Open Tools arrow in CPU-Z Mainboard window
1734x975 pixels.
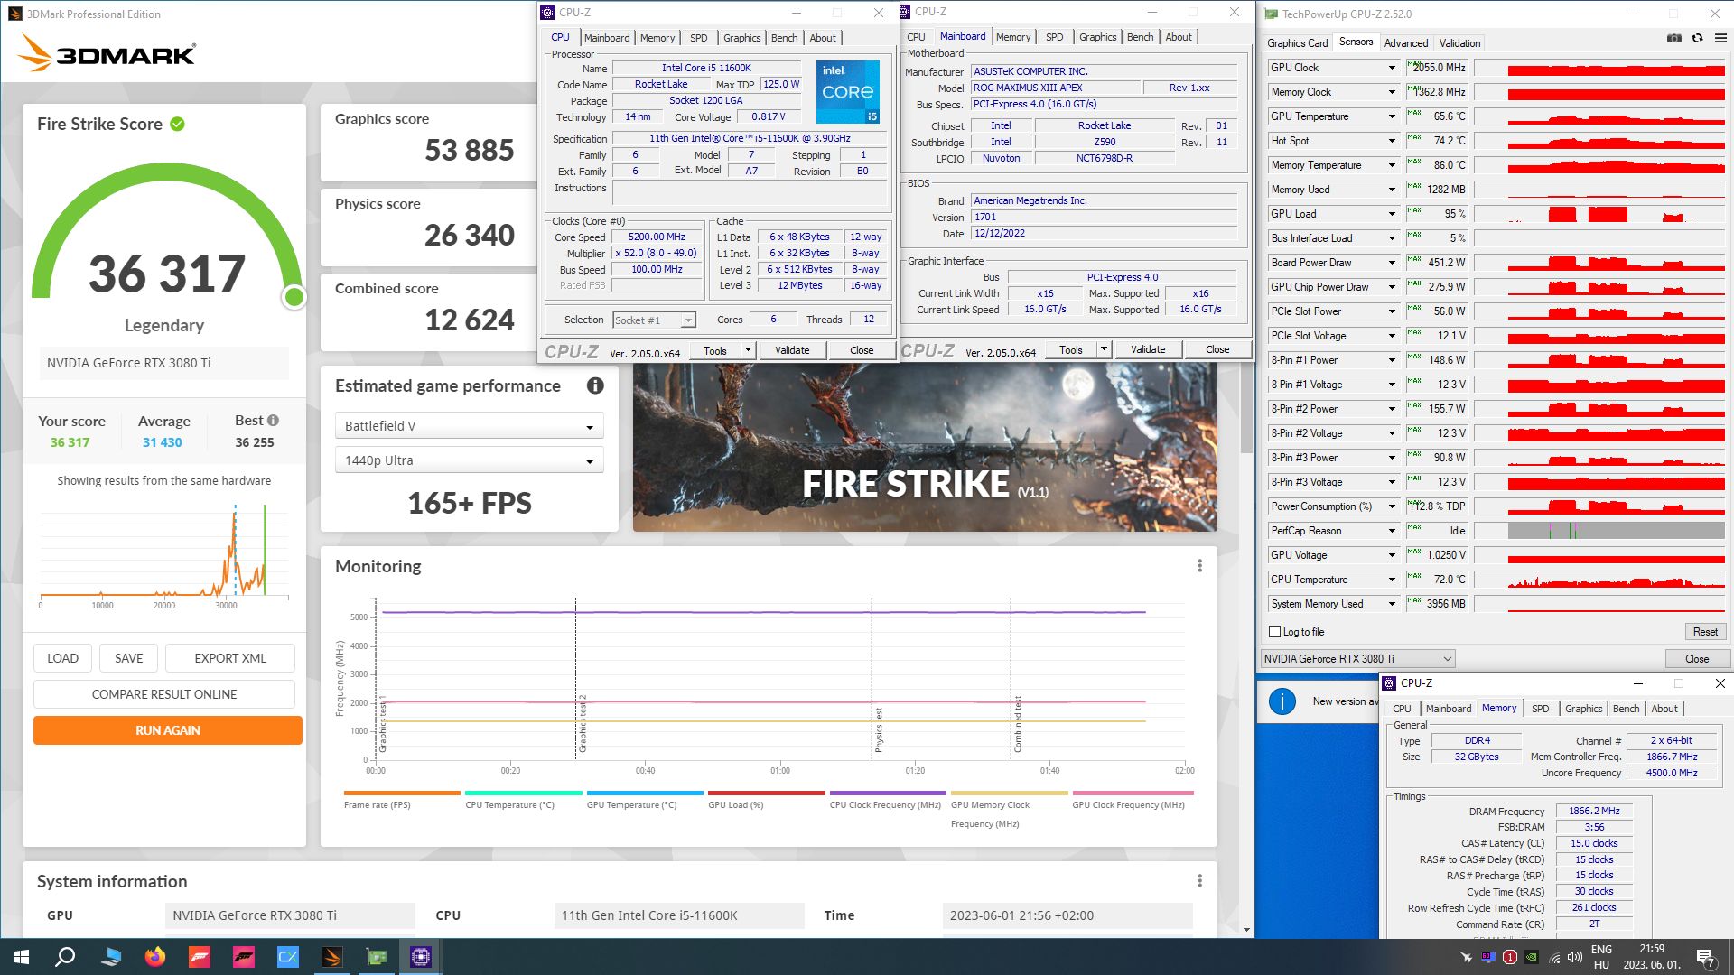click(1104, 349)
